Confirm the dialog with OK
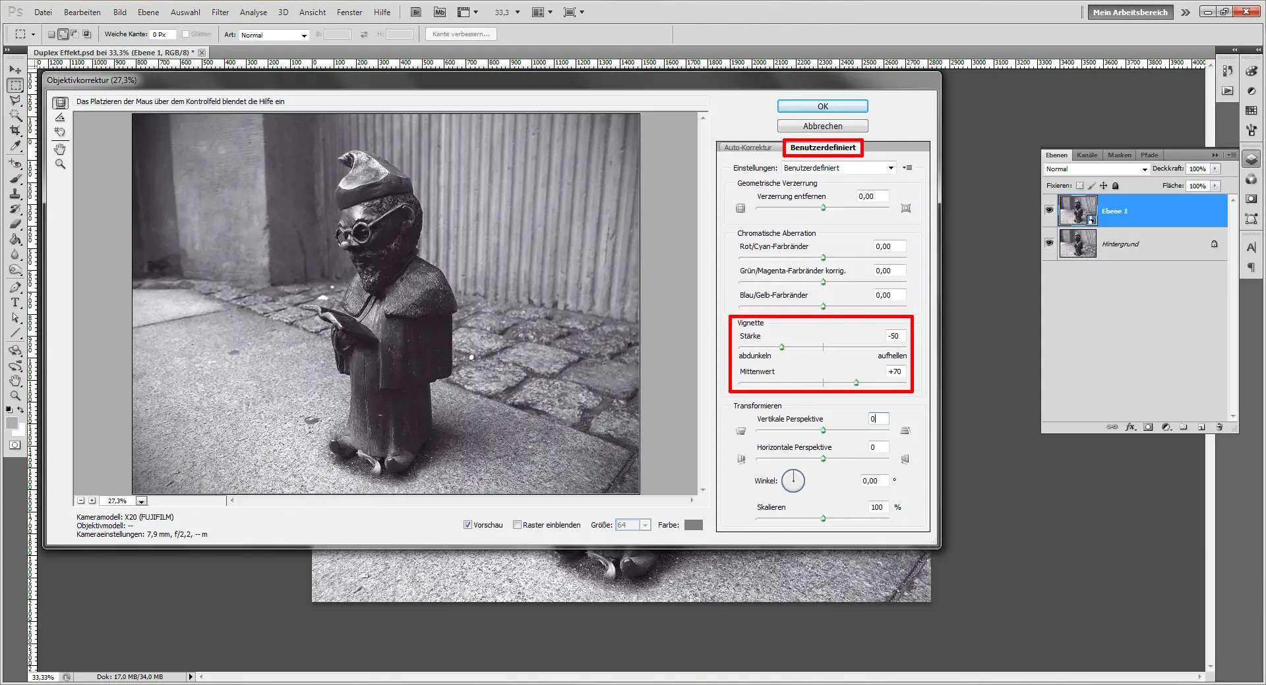Image resolution: width=1266 pixels, height=685 pixels. click(x=822, y=106)
